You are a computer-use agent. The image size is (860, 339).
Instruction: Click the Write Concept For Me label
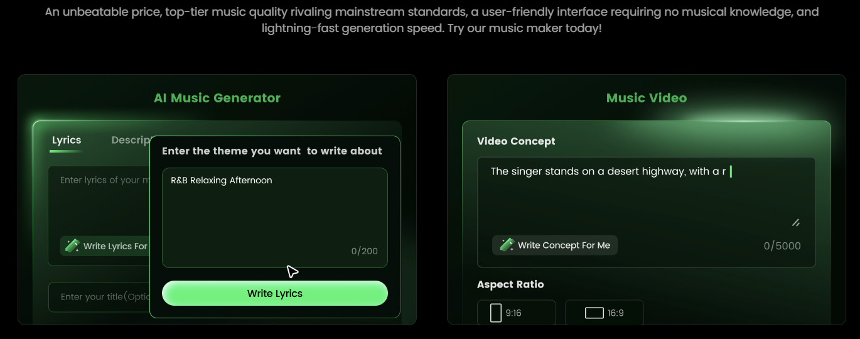point(564,245)
